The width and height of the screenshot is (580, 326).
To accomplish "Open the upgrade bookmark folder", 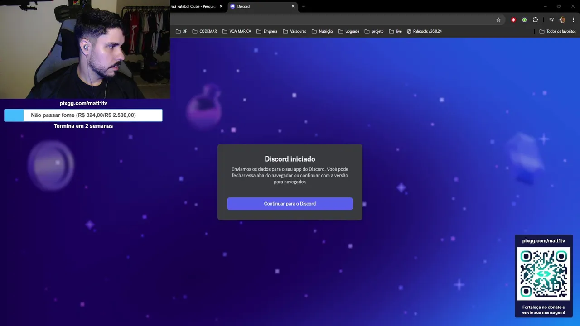I will pos(348,31).
